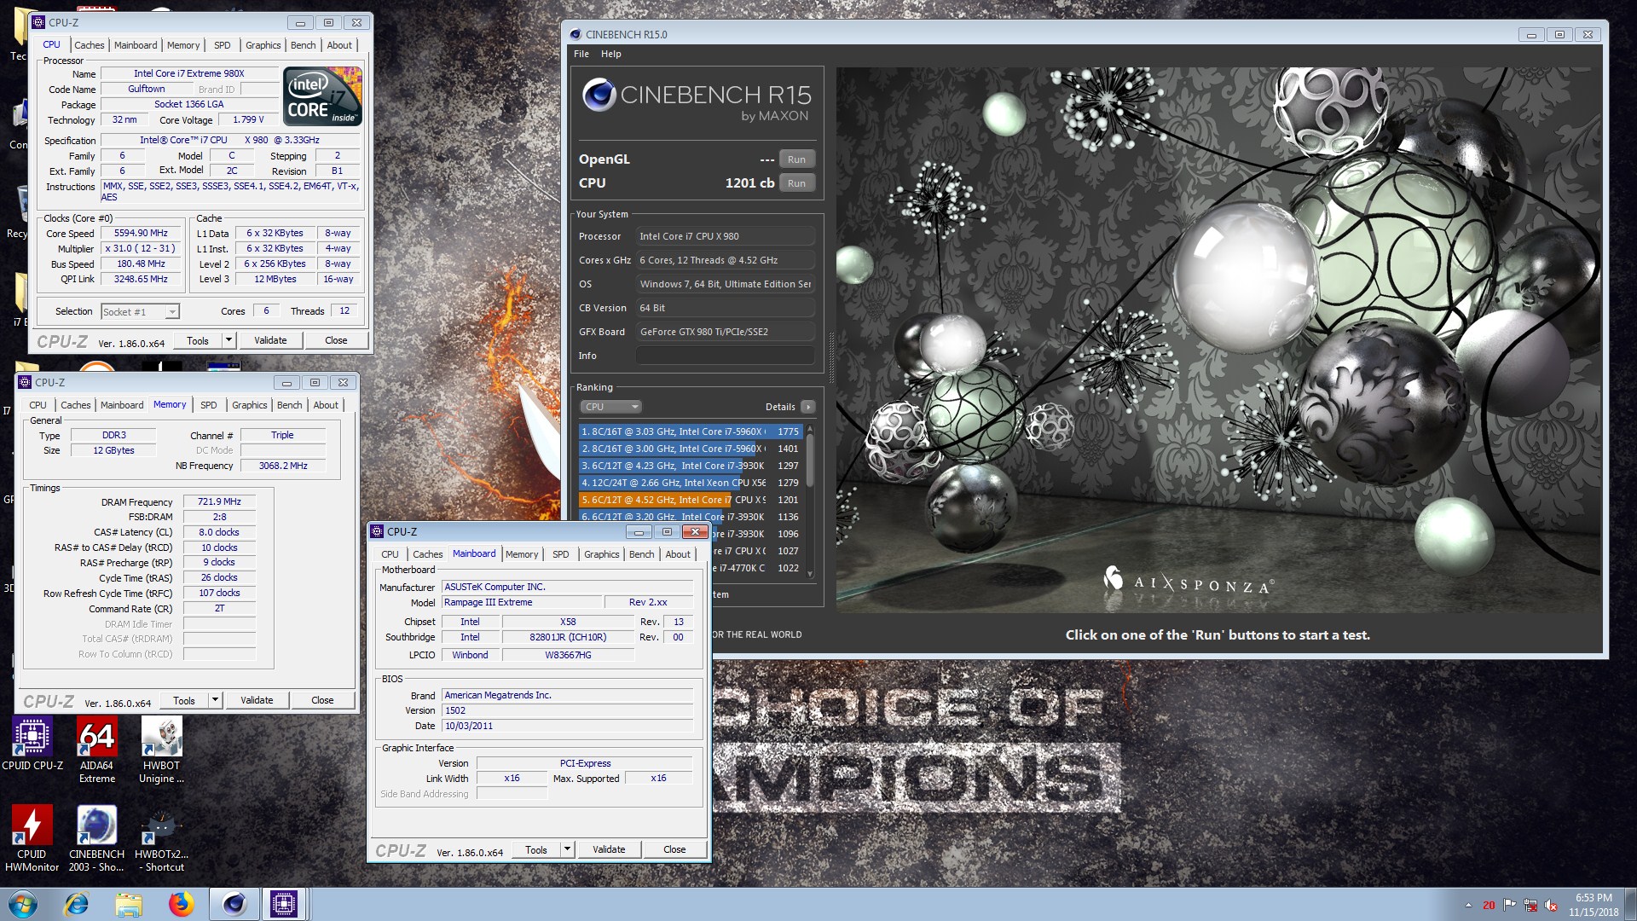Open About tab in top CPU-Z window
The image size is (1637, 921).
(x=339, y=45)
